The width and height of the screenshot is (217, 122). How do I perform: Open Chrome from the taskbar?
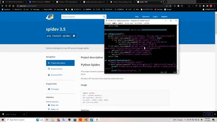(x=58, y=120)
